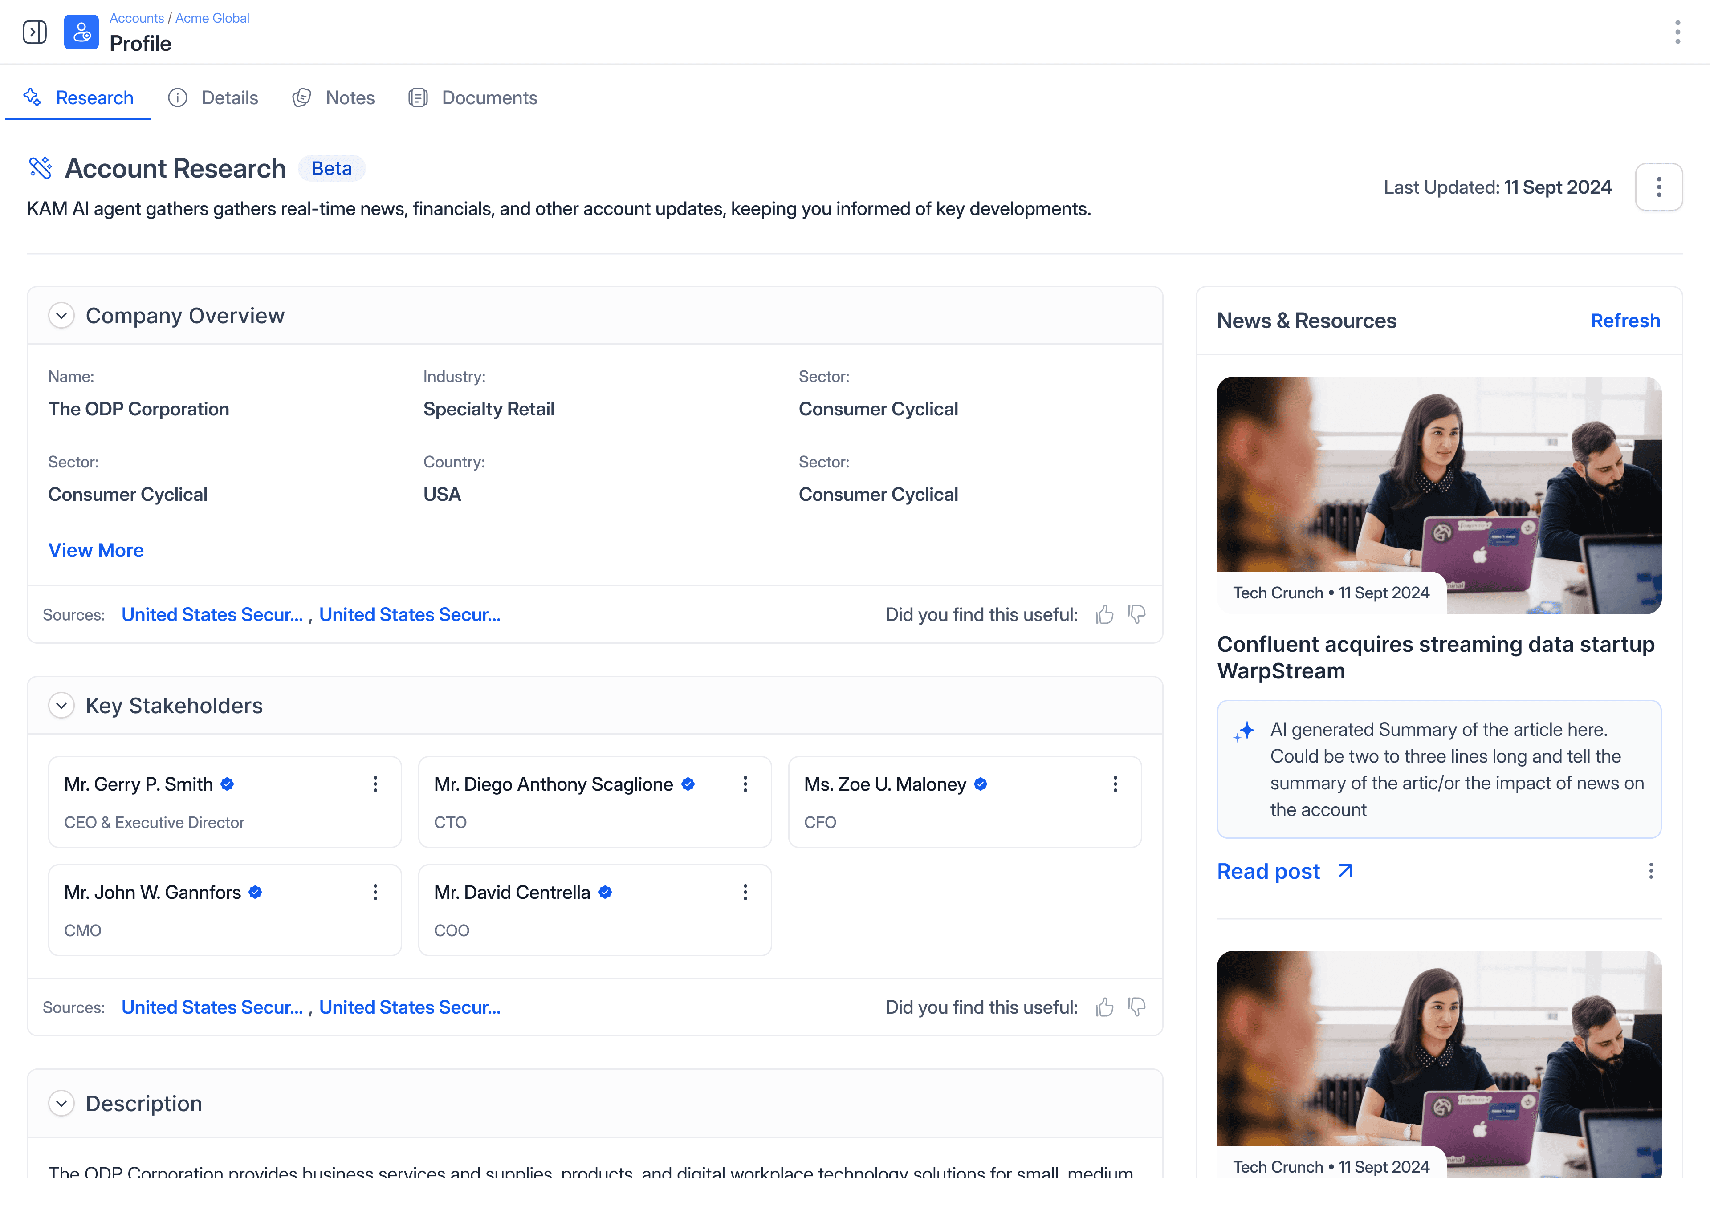Open Mr. Gerry P. Smith card menu
This screenshot has width=1710, height=1210.
(x=375, y=784)
